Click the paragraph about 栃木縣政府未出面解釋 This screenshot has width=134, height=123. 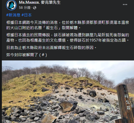(x=52, y=48)
